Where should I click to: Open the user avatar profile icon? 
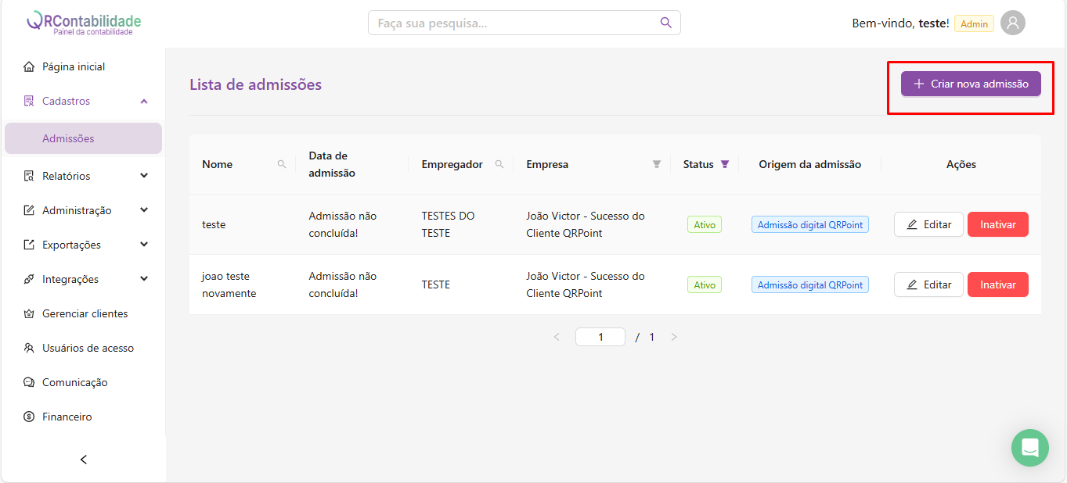point(1012,23)
